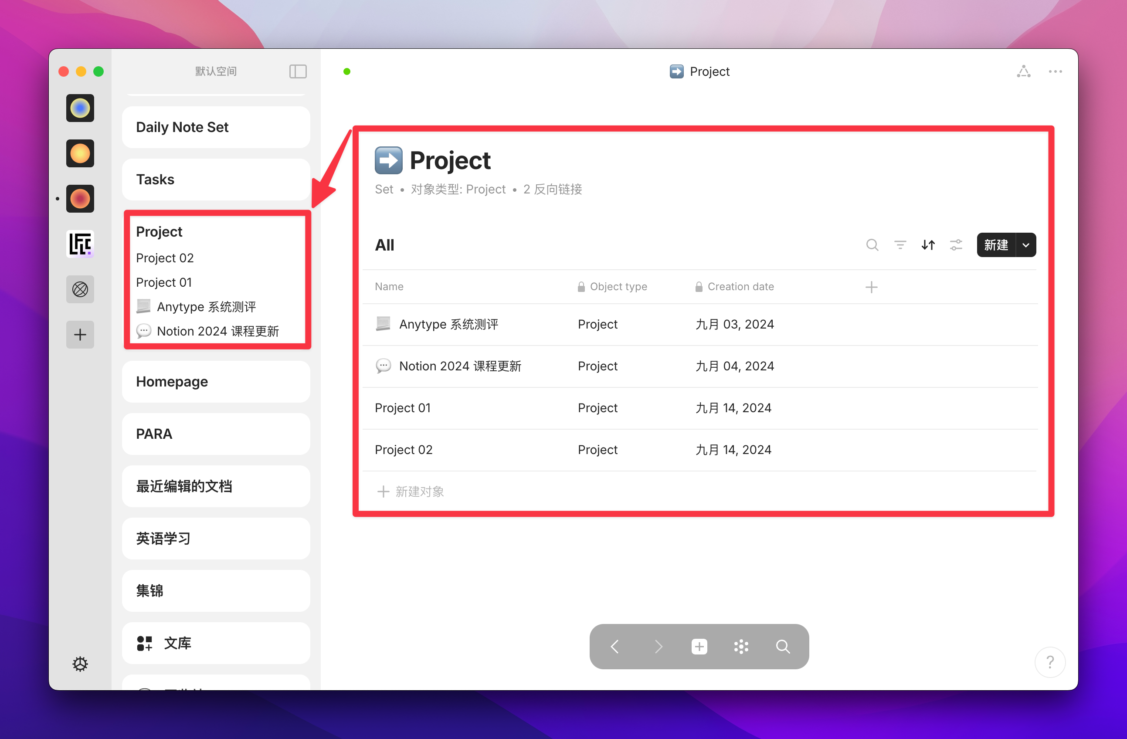
Task: Select the red-orange gradient space icon
Action: click(x=80, y=199)
